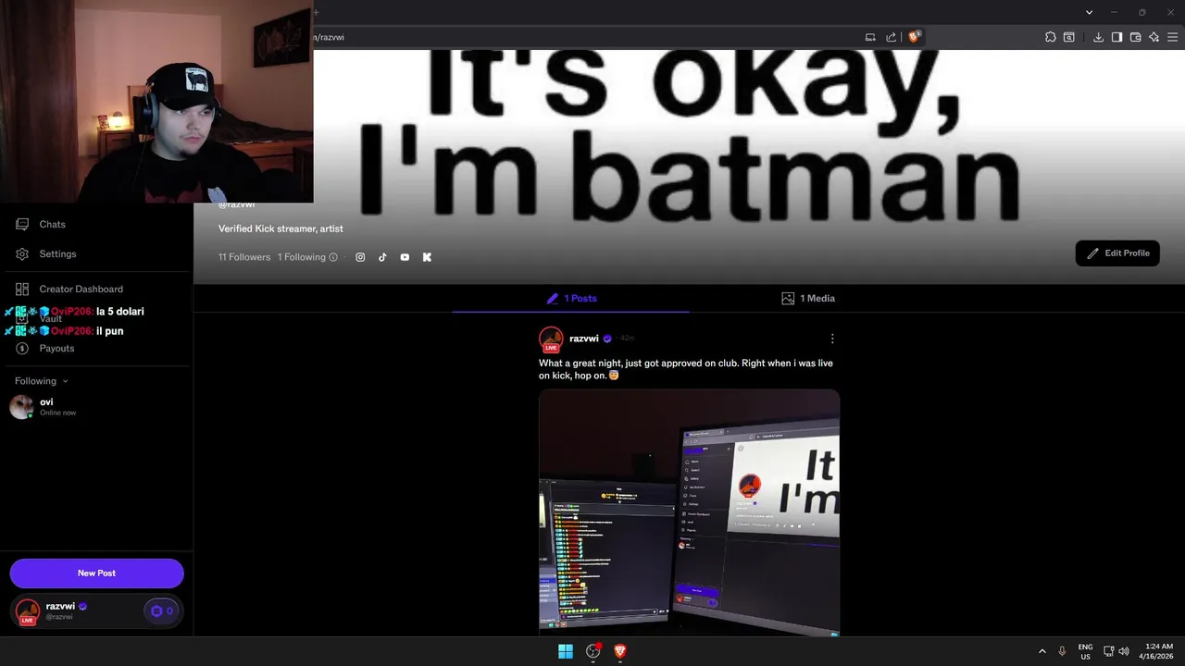The image size is (1185, 666).
Task: Click the 'Online now' status under ovi
Action: pyautogui.click(x=57, y=413)
